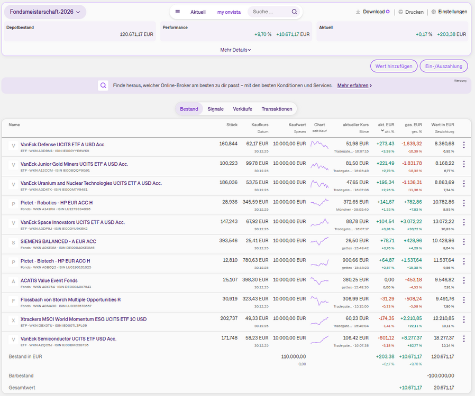Expand Mehr Details section
Image resolution: width=475 pixels, height=396 pixels.
click(x=235, y=50)
